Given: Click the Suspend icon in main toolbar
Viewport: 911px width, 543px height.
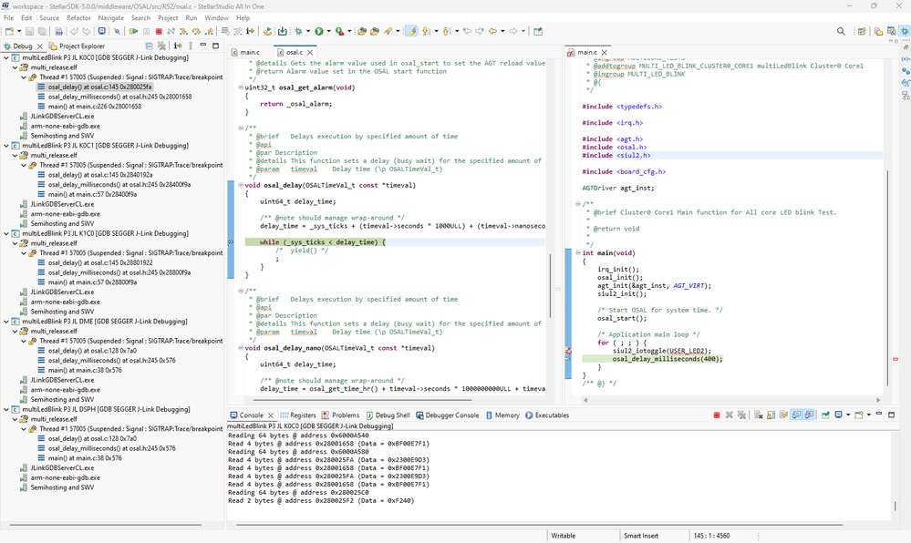Looking at the screenshot, I should click(x=146, y=31).
